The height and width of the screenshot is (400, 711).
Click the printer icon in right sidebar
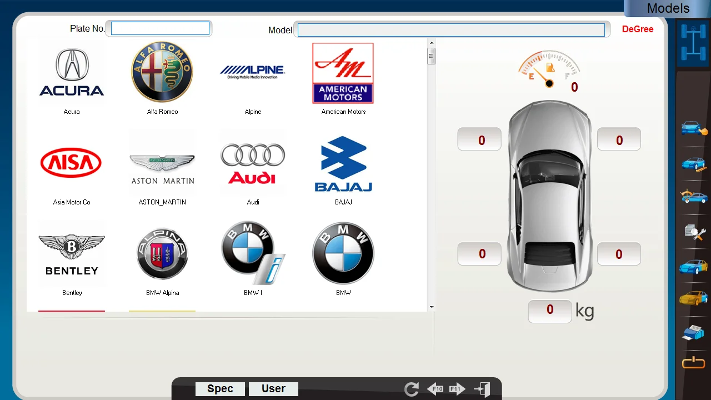[x=693, y=332]
